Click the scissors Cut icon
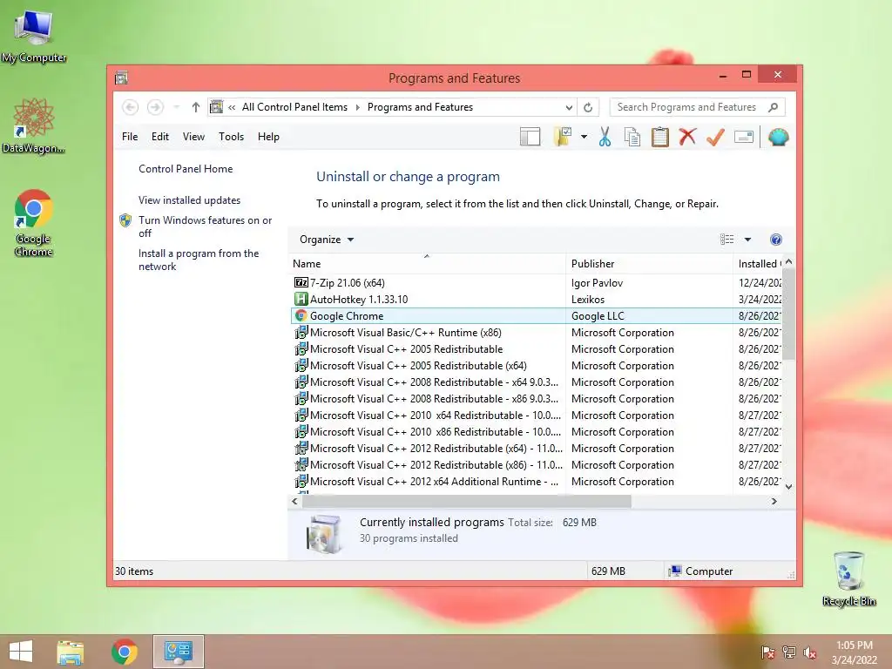This screenshot has width=892, height=669. point(605,137)
